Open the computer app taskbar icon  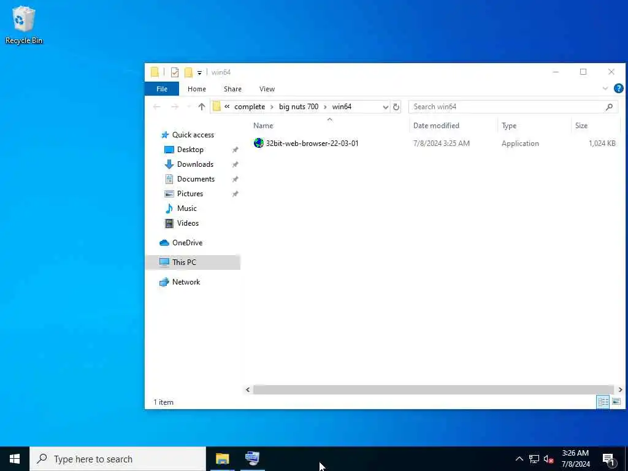(x=253, y=459)
